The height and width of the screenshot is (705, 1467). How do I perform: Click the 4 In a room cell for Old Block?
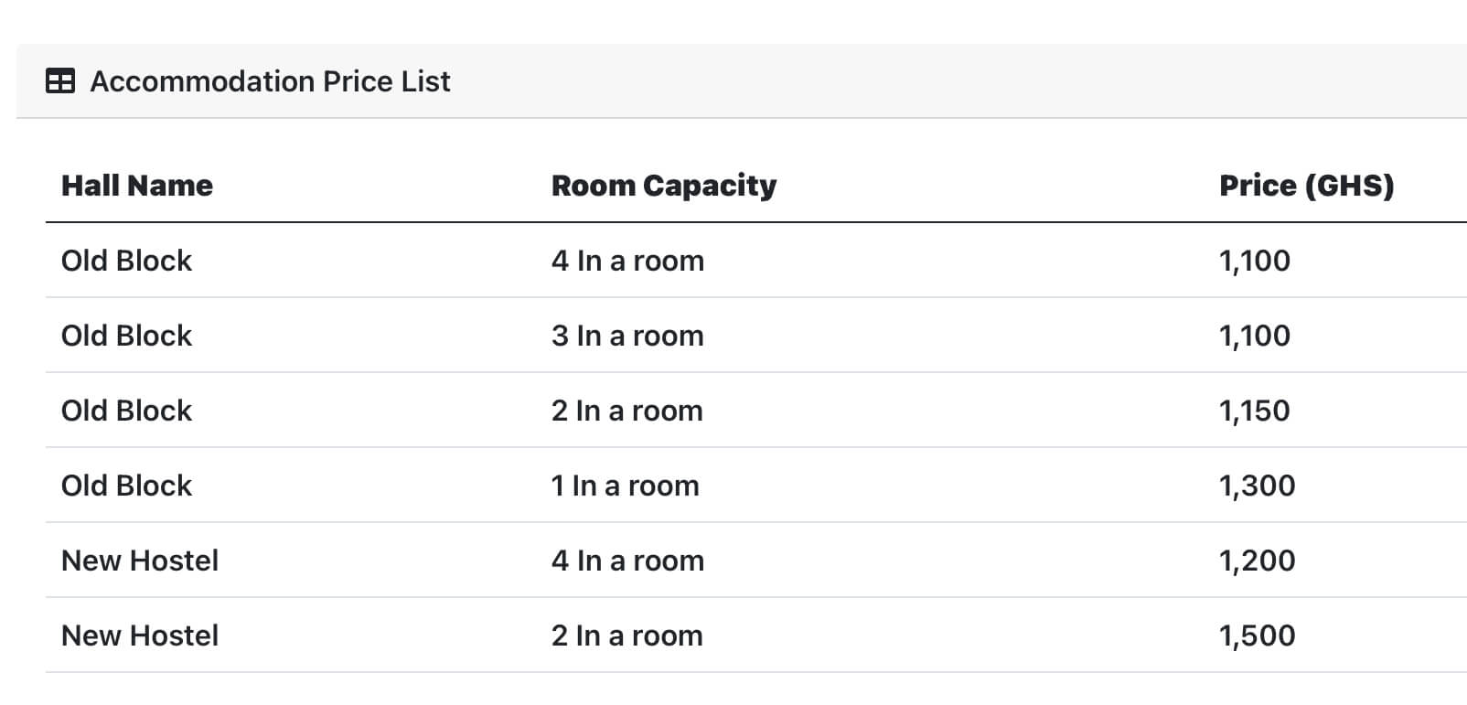[627, 261]
